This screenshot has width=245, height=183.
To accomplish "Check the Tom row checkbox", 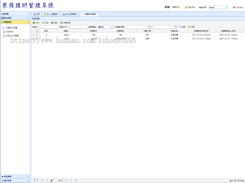I will [37, 38].
